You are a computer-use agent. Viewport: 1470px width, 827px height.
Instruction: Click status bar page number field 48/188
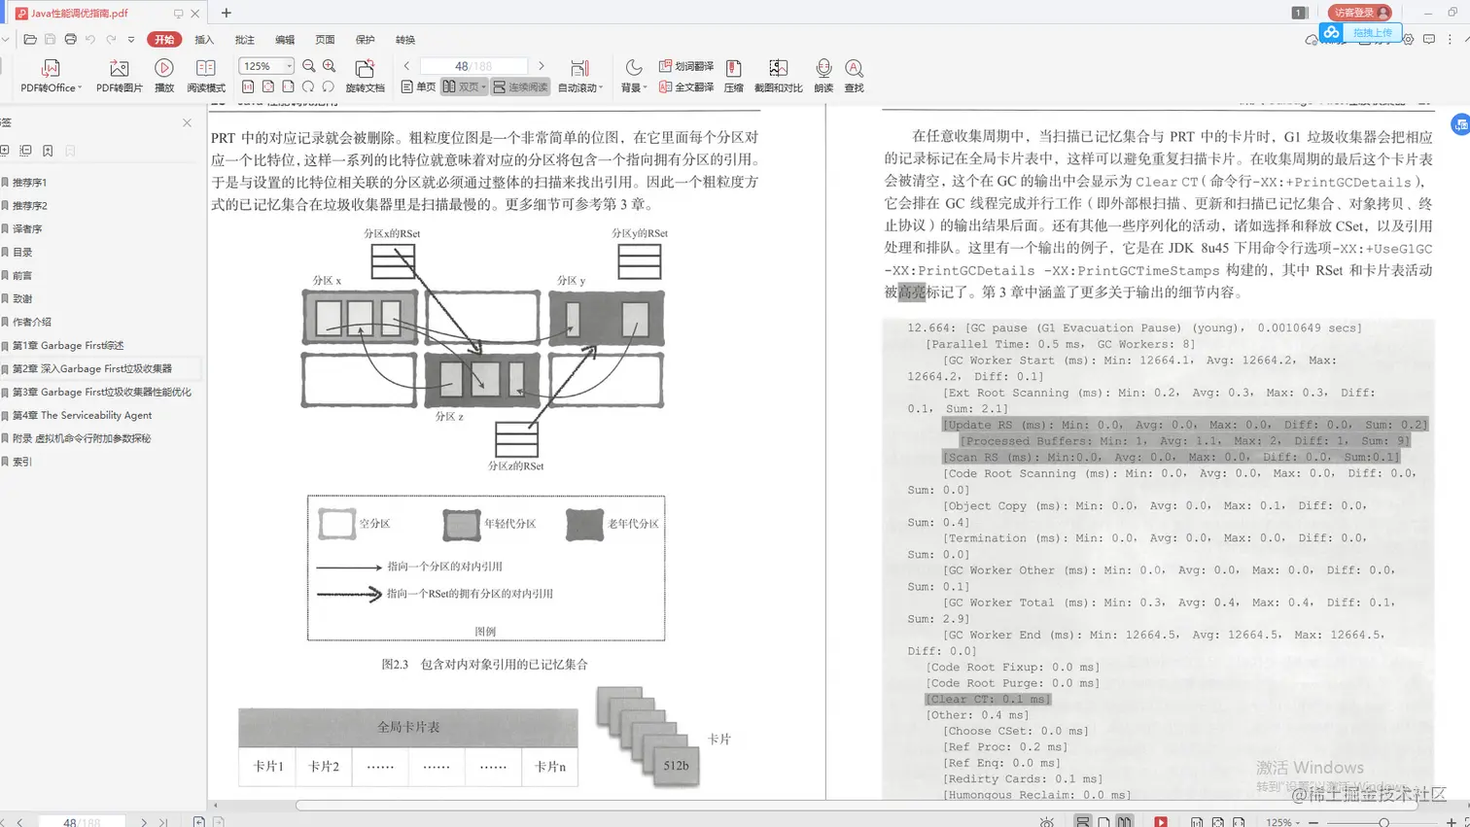point(82,822)
